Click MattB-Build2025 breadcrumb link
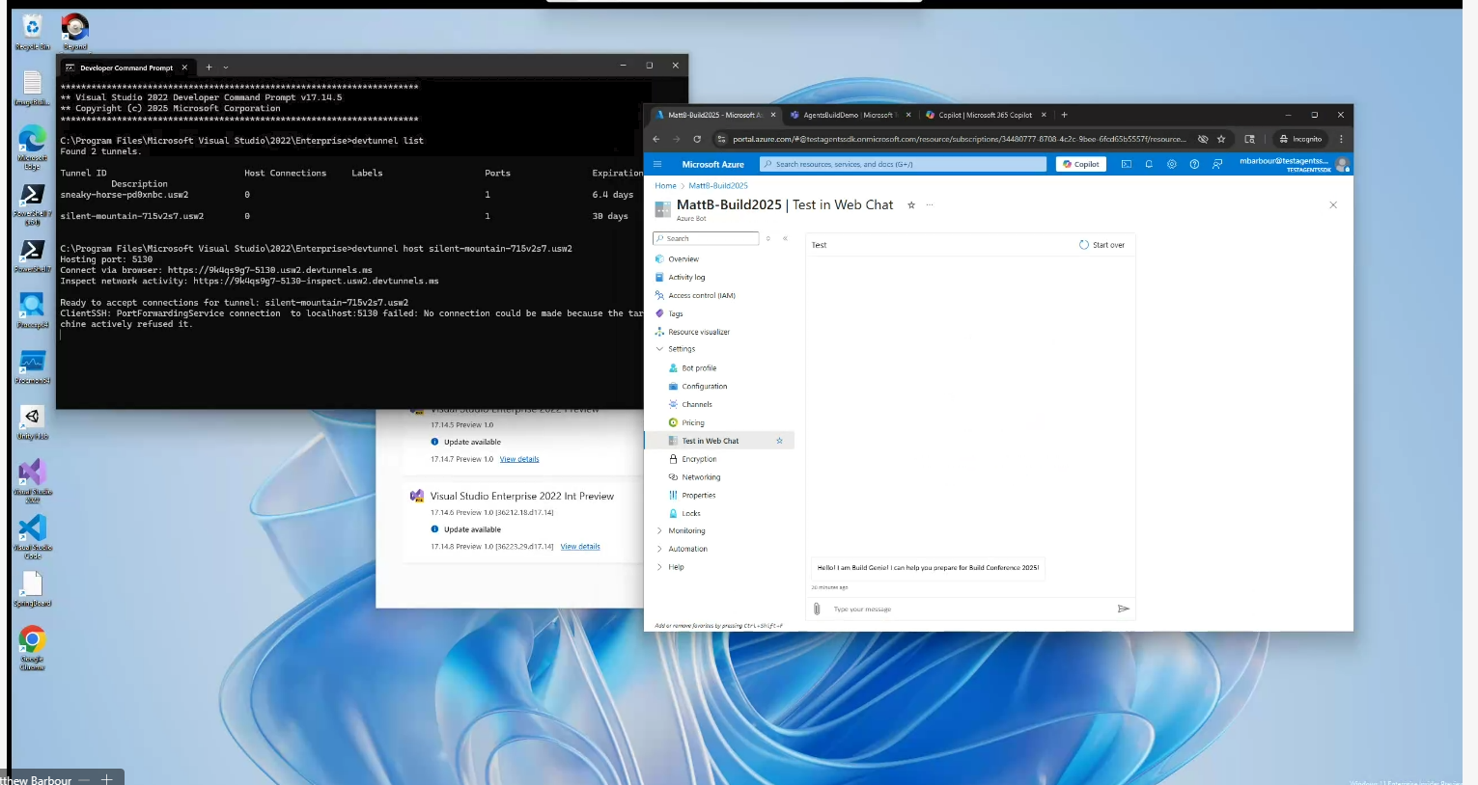The width and height of the screenshot is (1478, 785). click(x=718, y=185)
